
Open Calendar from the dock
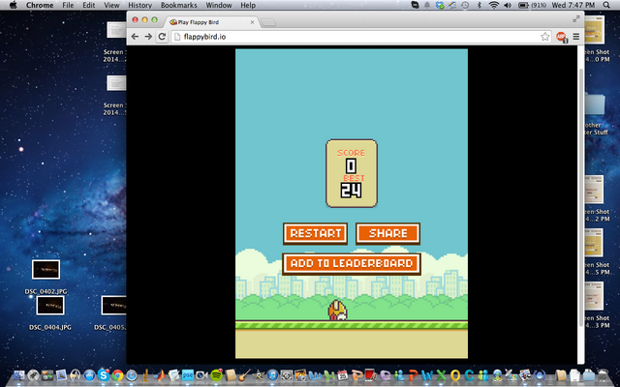click(x=342, y=375)
